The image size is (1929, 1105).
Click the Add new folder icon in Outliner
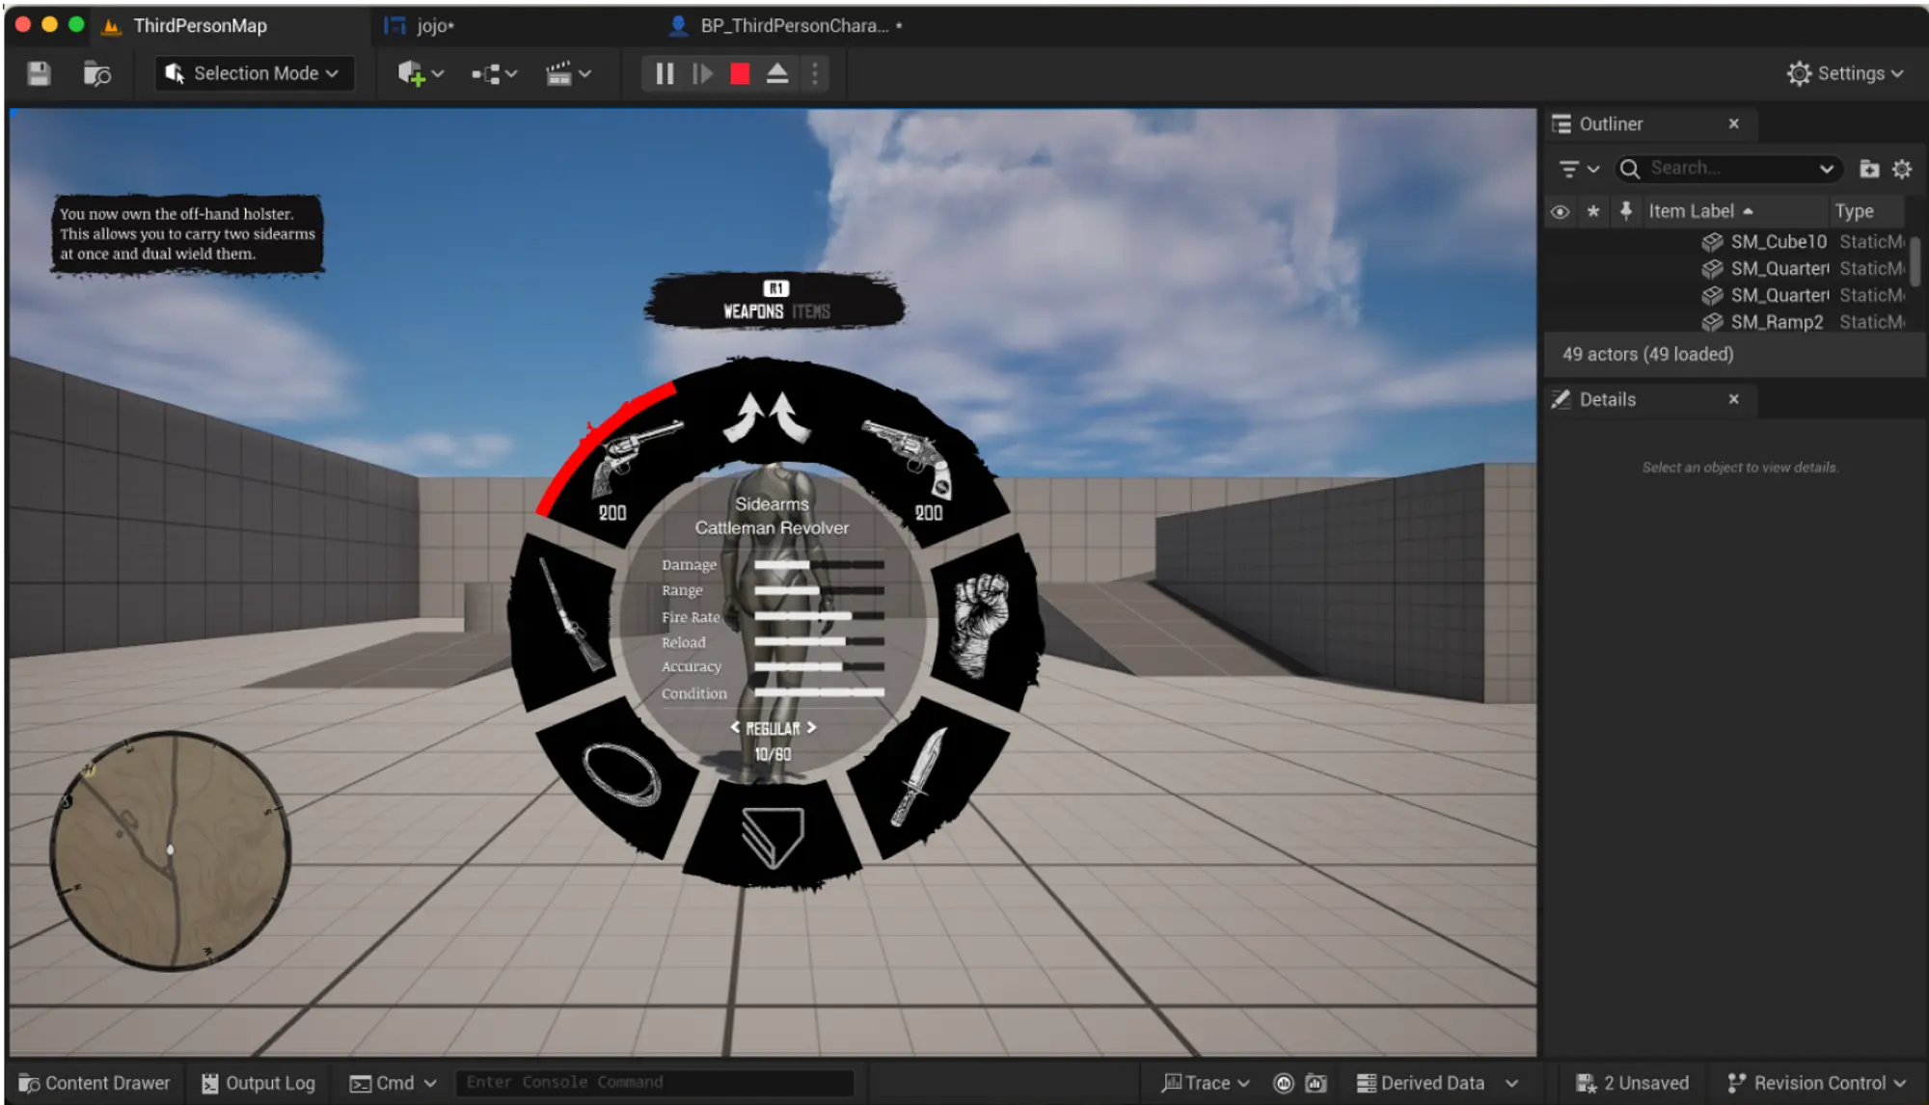pos(1869,169)
